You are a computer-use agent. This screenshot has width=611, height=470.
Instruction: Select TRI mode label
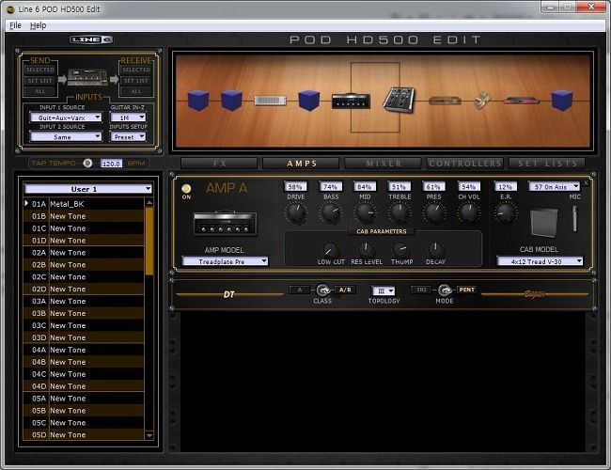(421, 290)
